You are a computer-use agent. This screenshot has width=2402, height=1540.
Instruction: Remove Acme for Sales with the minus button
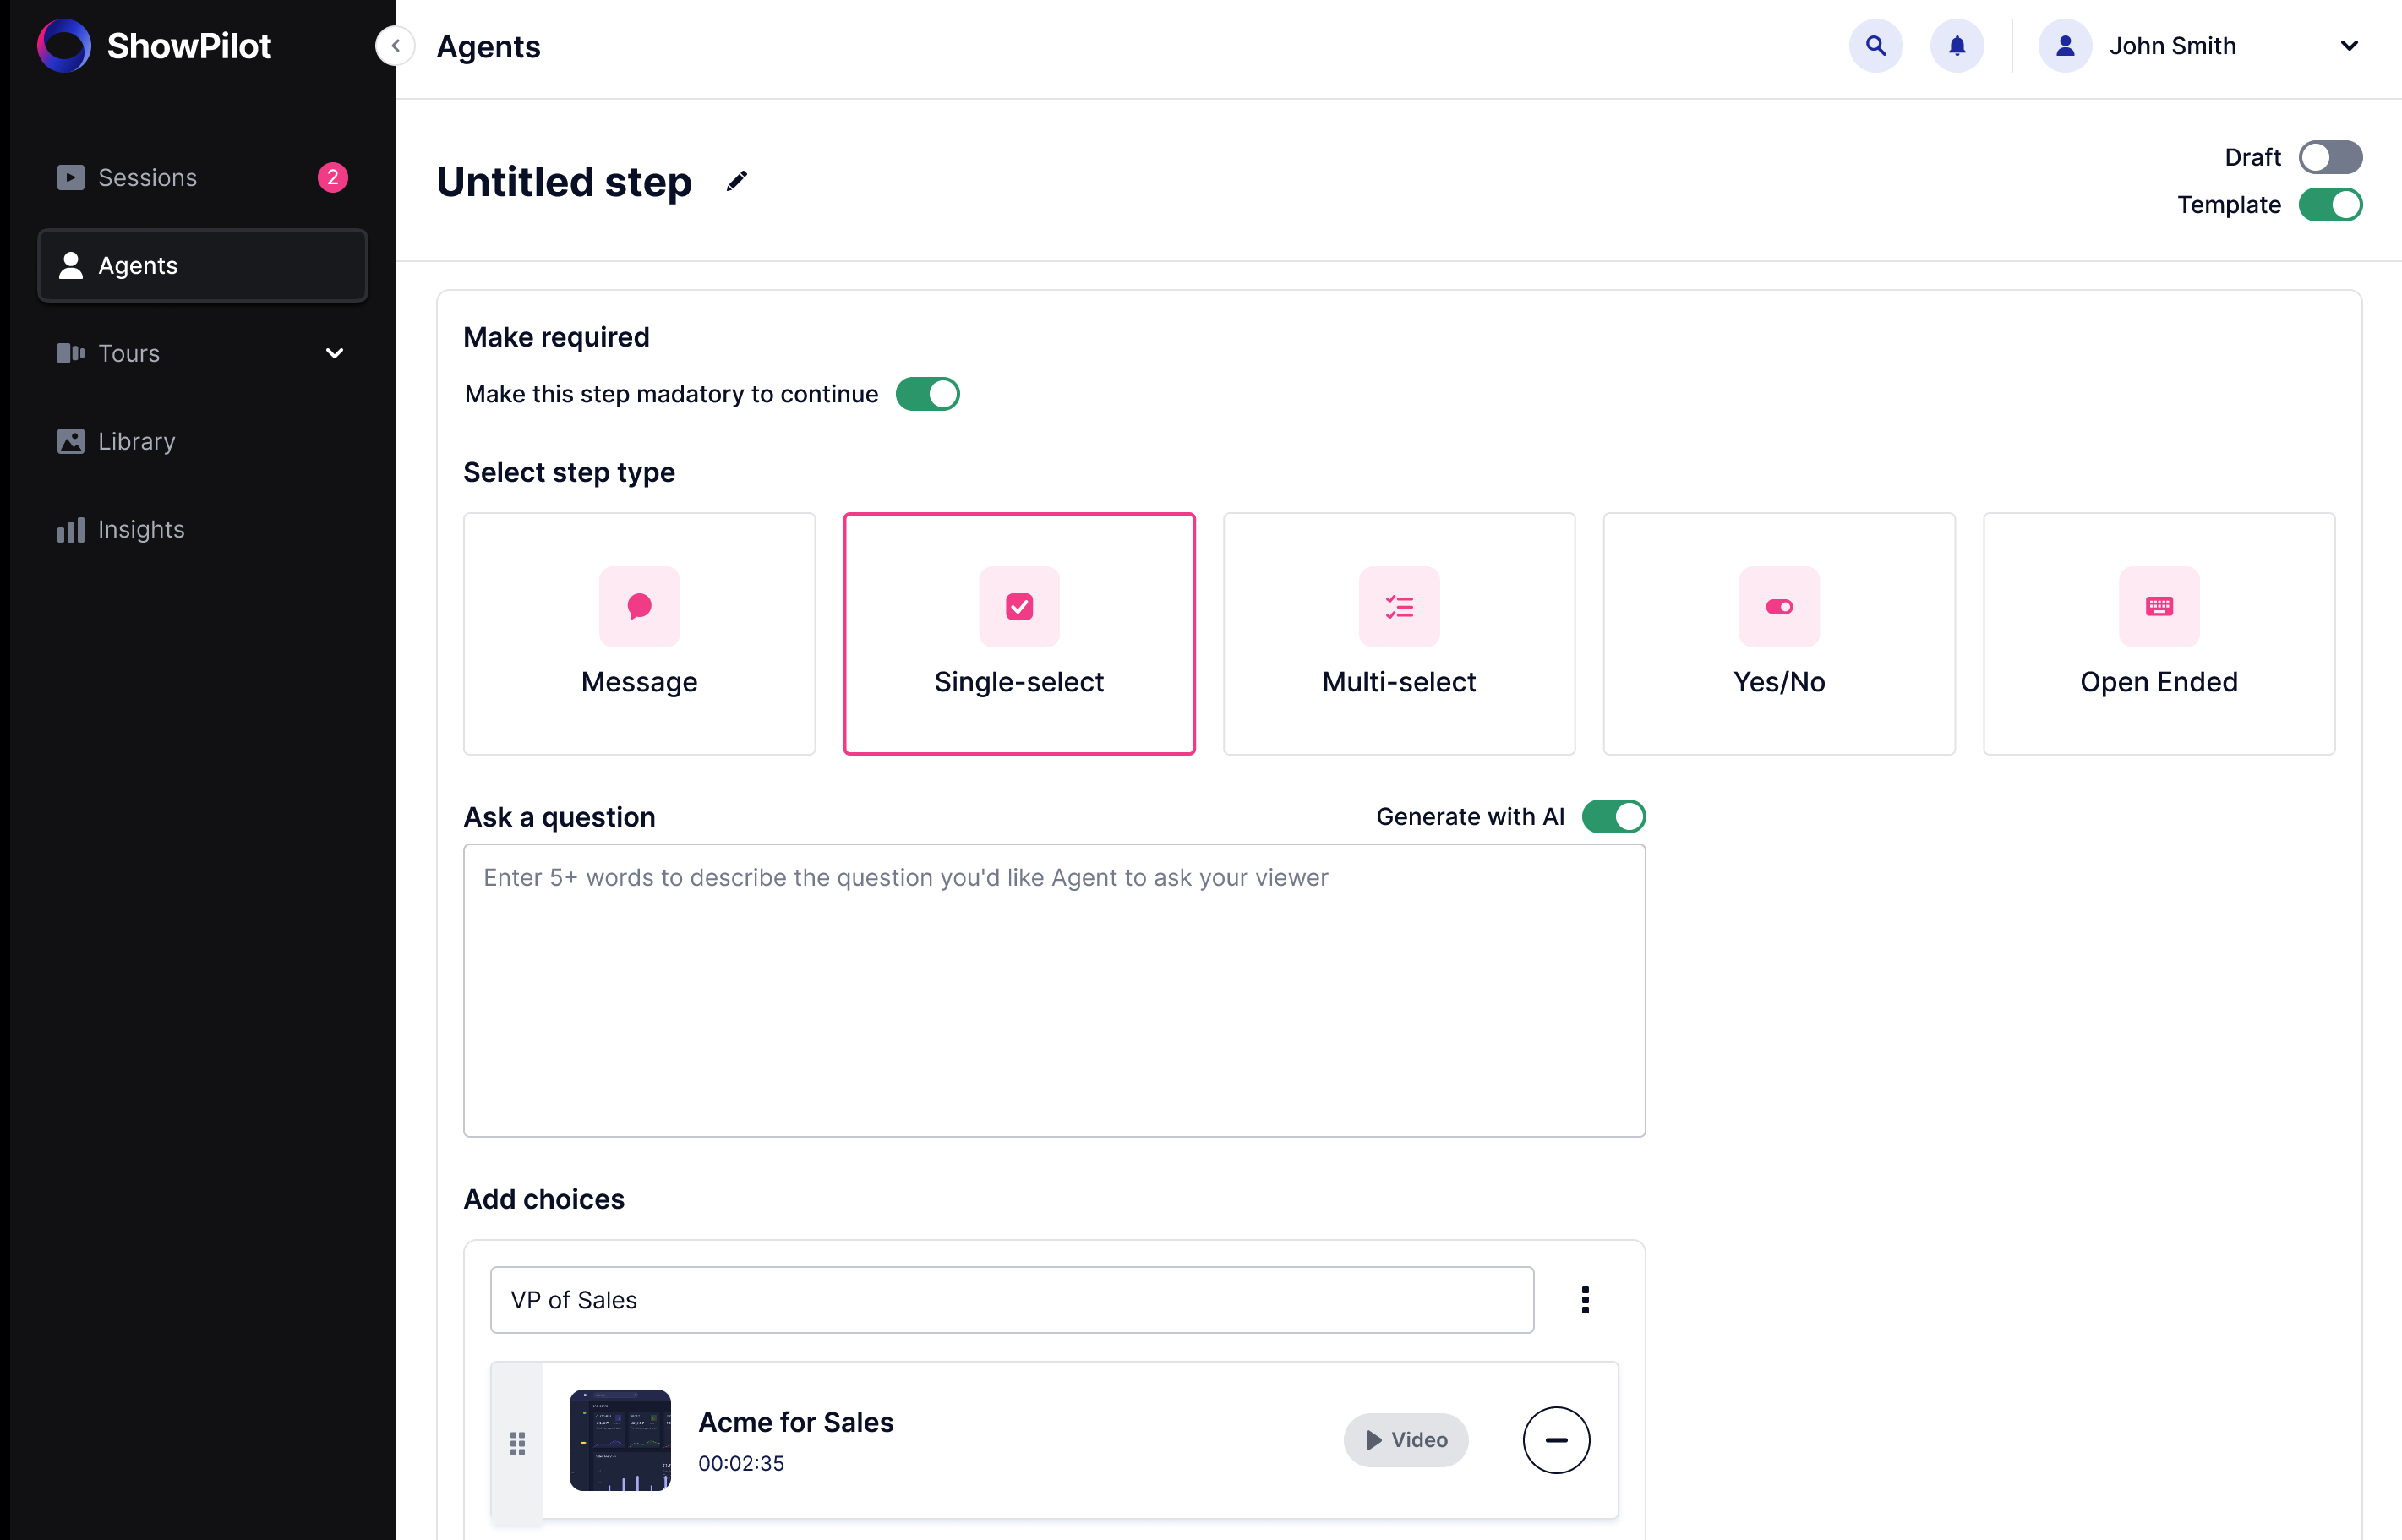[1555, 1439]
